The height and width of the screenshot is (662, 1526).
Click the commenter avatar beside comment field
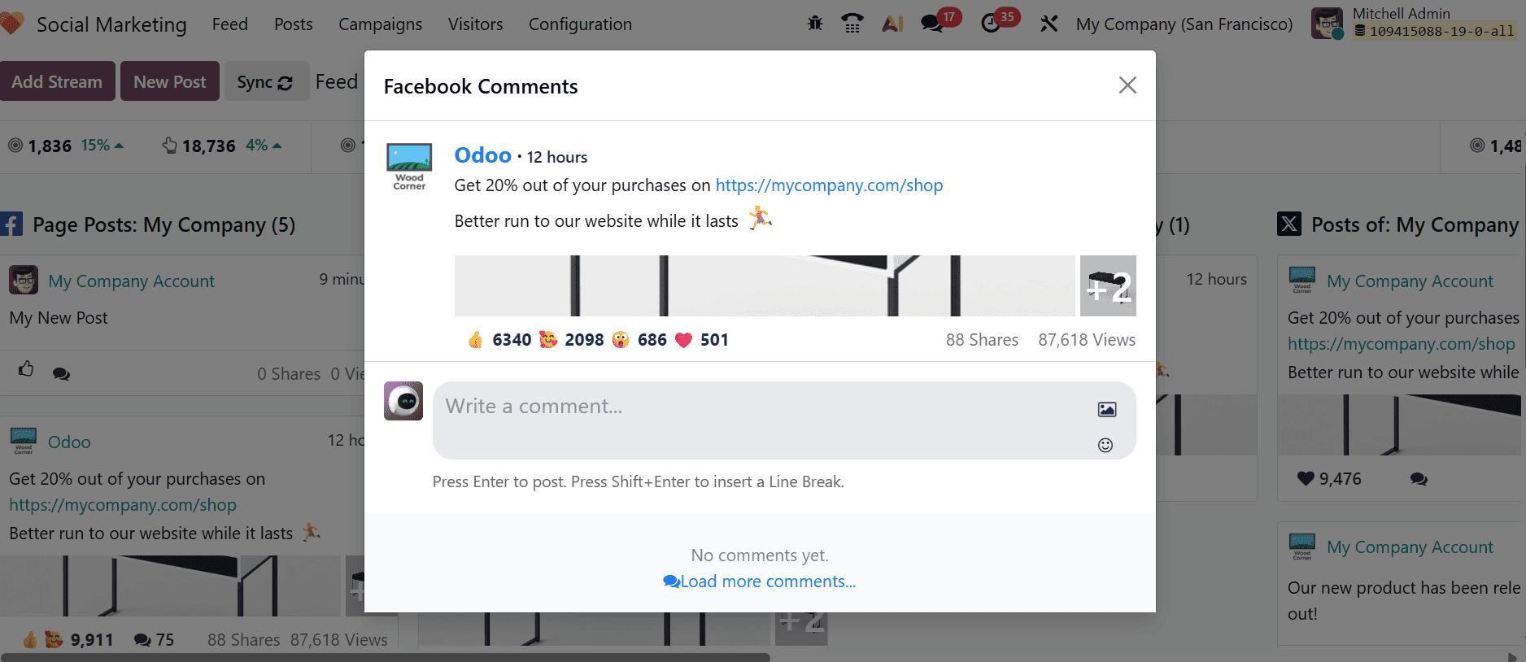[x=403, y=401]
